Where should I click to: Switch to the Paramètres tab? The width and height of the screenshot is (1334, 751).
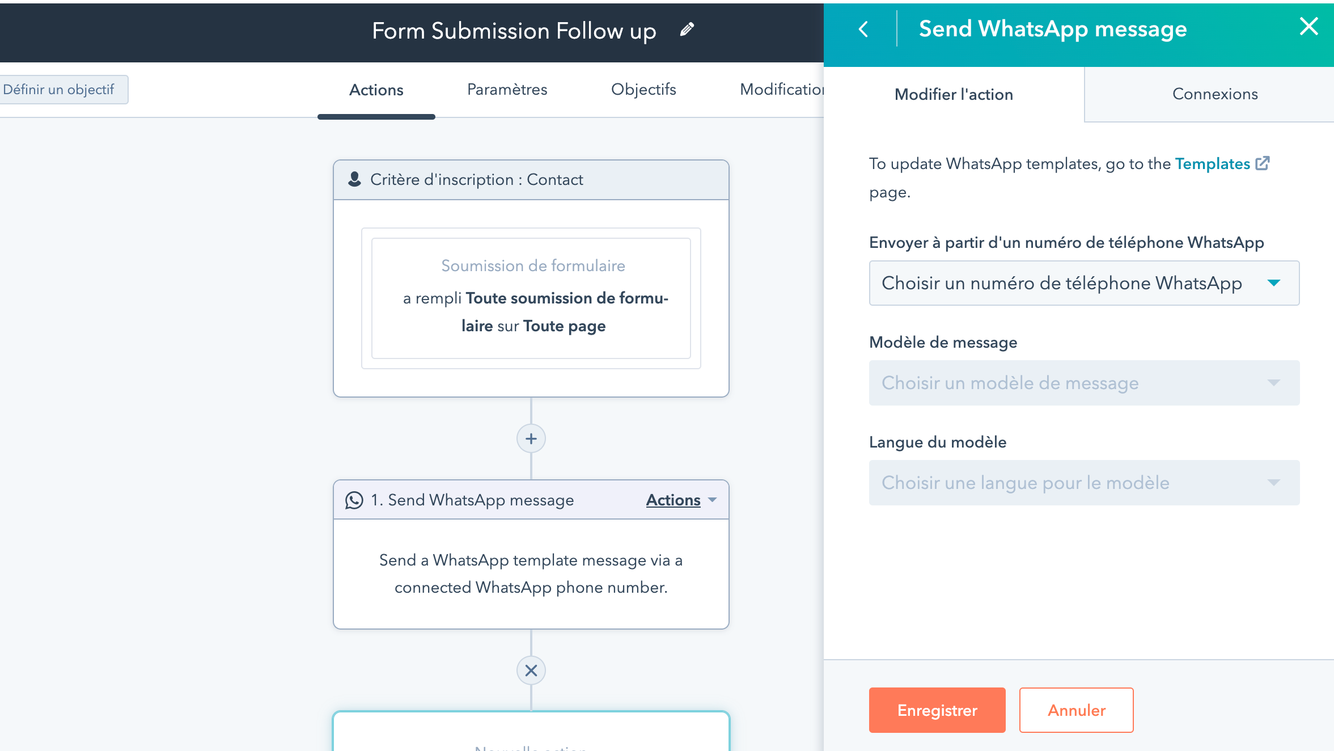click(507, 90)
